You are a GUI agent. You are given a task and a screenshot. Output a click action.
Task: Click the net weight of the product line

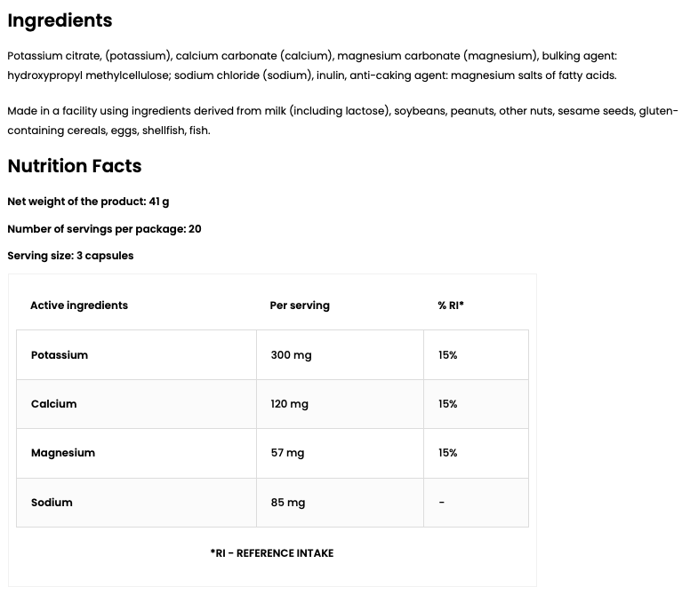click(x=88, y=202)
